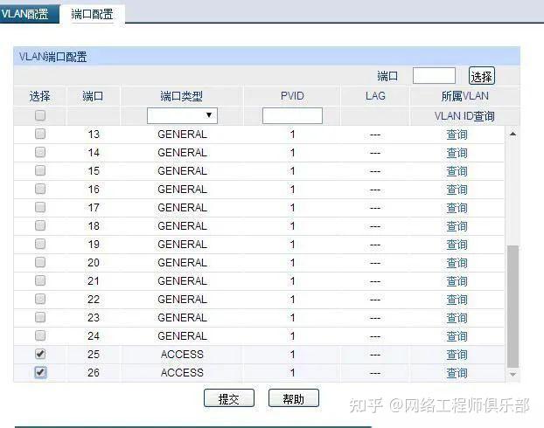The height and width of the screenshot is (428, 544).
Task: Open 查询 for port 23
Action: (457, 318)
